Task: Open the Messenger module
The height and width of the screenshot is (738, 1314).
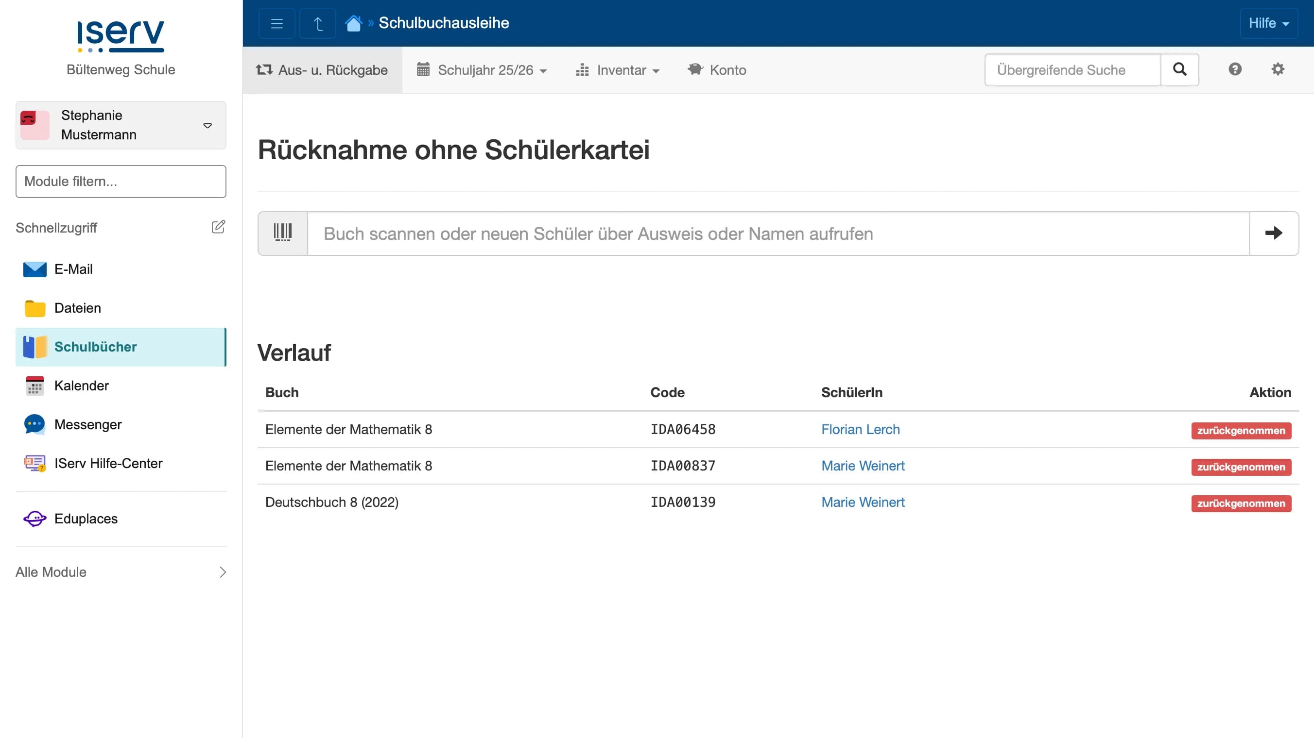Action: (88, 424)
